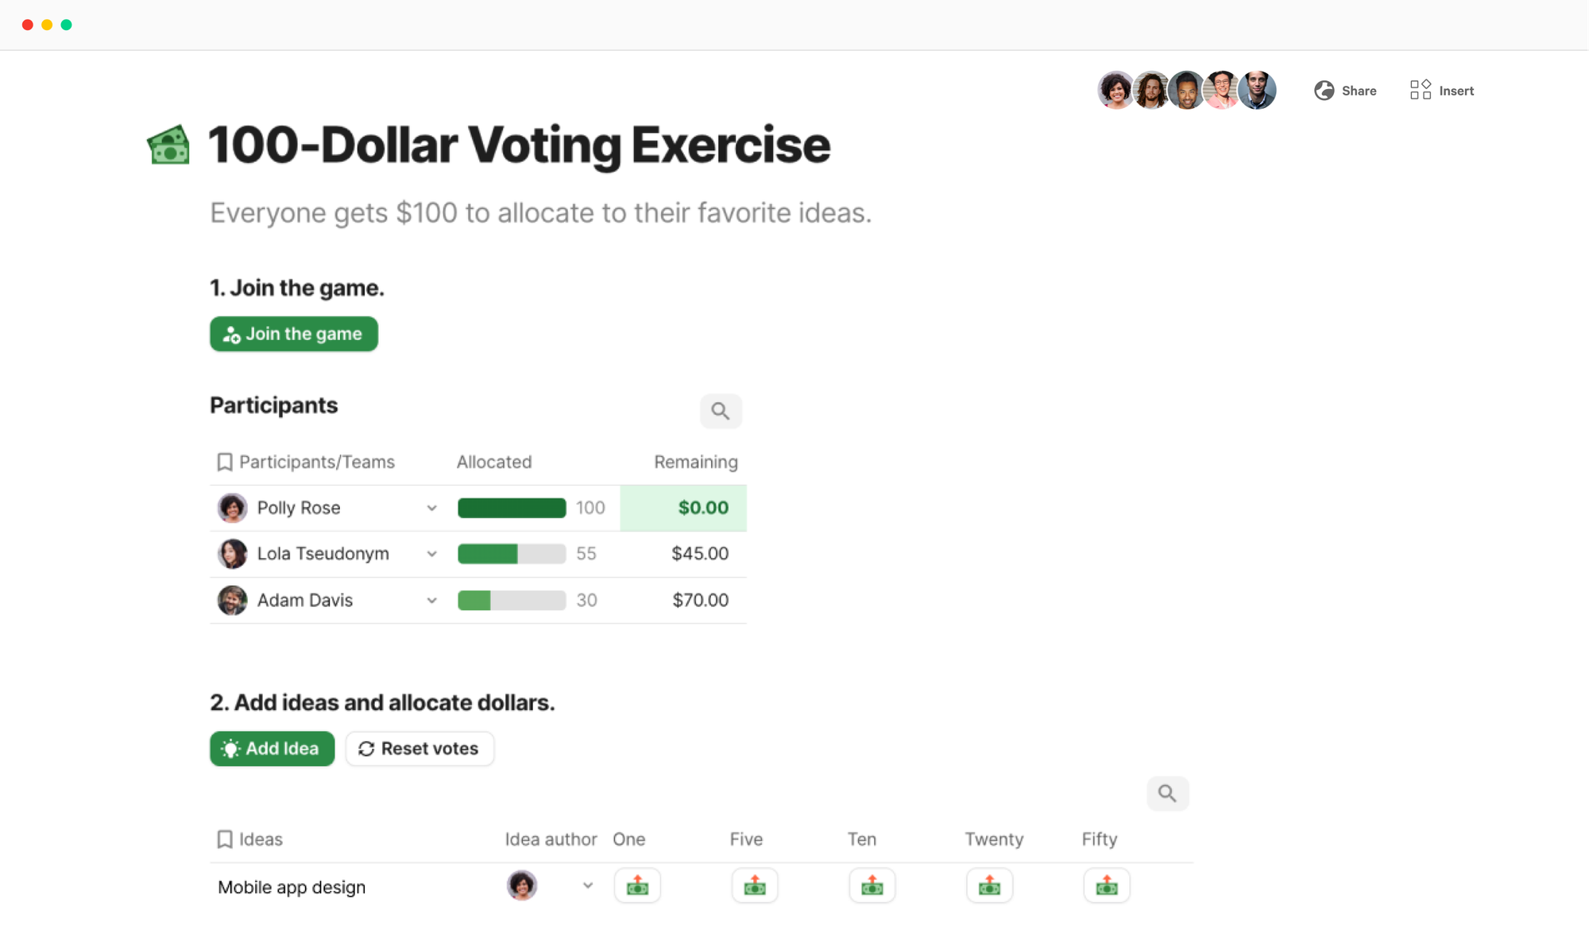
Task: Vote five dollars on Mobile app design
Action: click(x=755, y=885)
